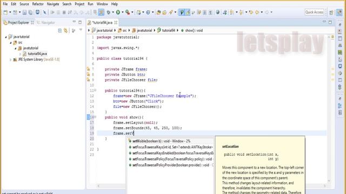Collapse the show method fold on line 16

95,117
